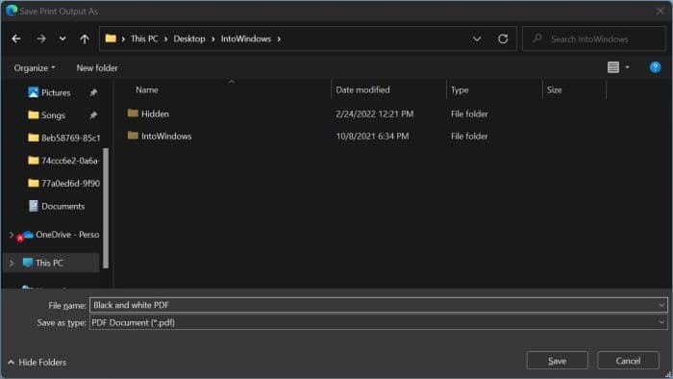This screenshot has height=379, width=673.
Task: Sort by the Type column header
Action: point(460,89)
